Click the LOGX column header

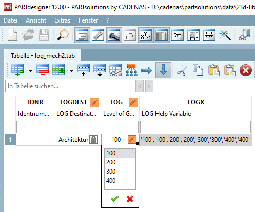196,102
